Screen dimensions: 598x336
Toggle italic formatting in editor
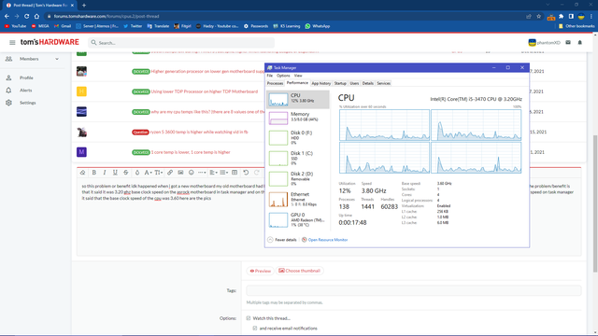tap(105, 173)
